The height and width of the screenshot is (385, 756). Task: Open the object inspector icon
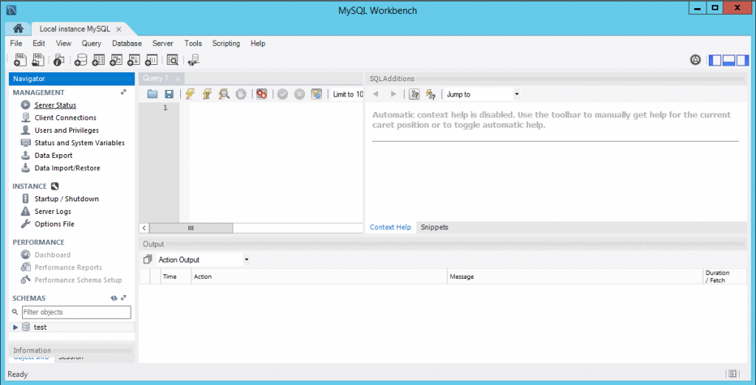coord(59,60)
